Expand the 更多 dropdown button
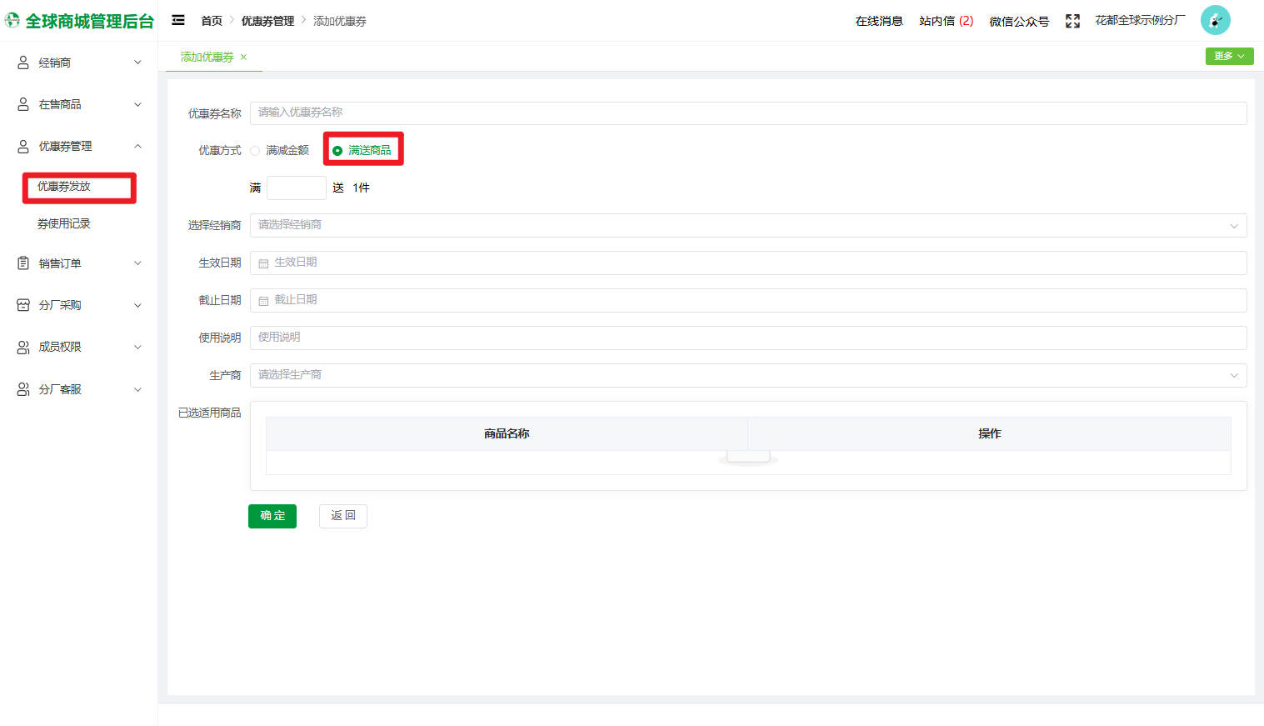 click(1229, 56)
